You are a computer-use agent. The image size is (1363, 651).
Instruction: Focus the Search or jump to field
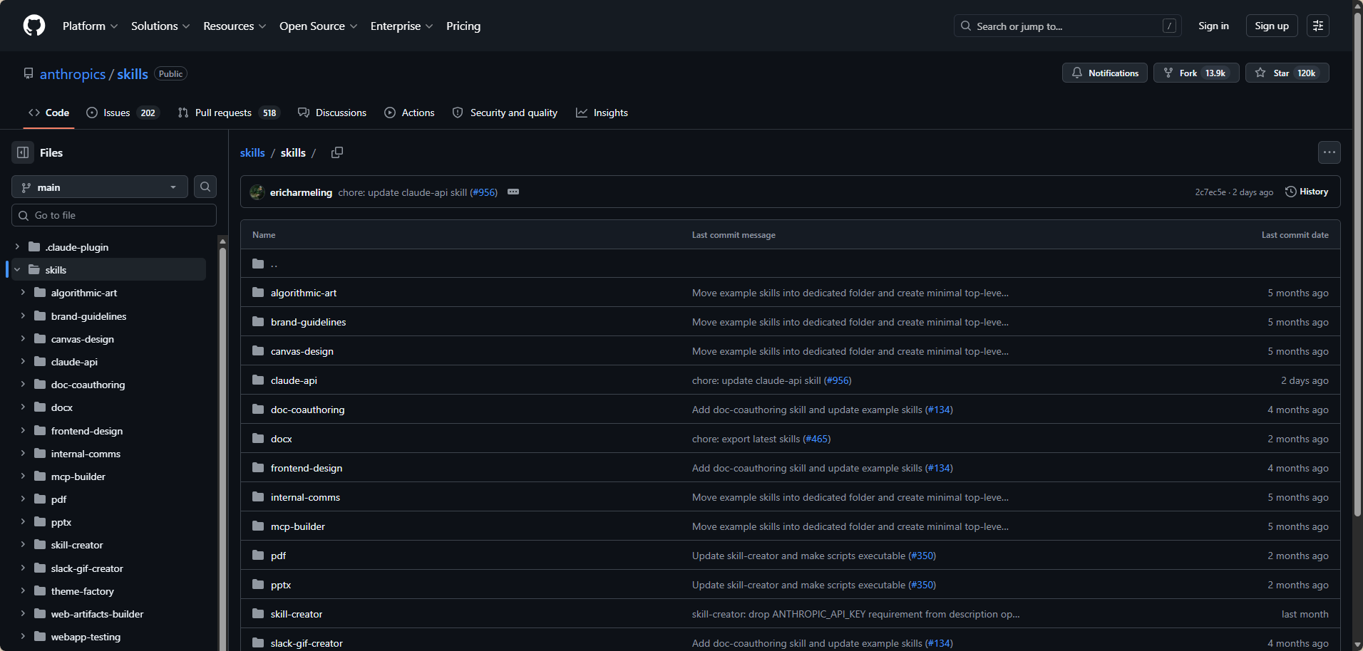pos(1067,26)
